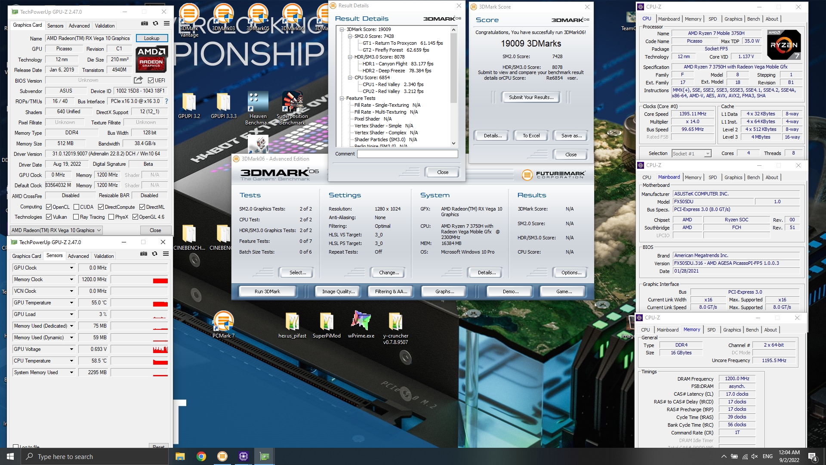Open the hamburger menu in GPU-Z Sensors window
Viewport: 826px width, 465px height.
point(166,254)
